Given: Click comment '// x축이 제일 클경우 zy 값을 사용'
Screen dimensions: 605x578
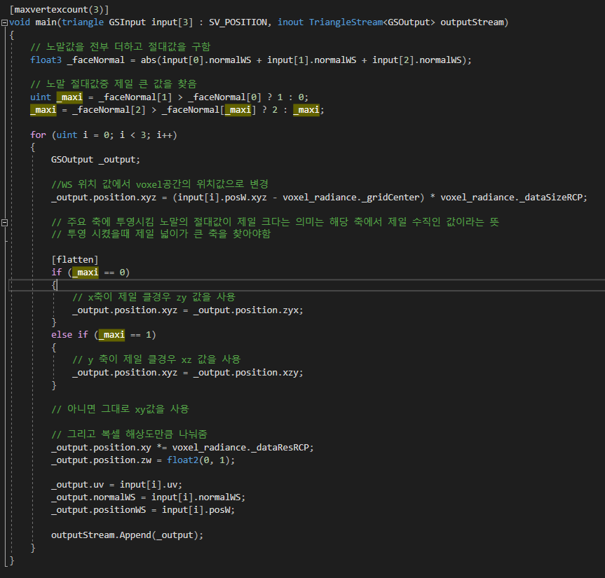Looking at the screenshot, I should (154, 297).
